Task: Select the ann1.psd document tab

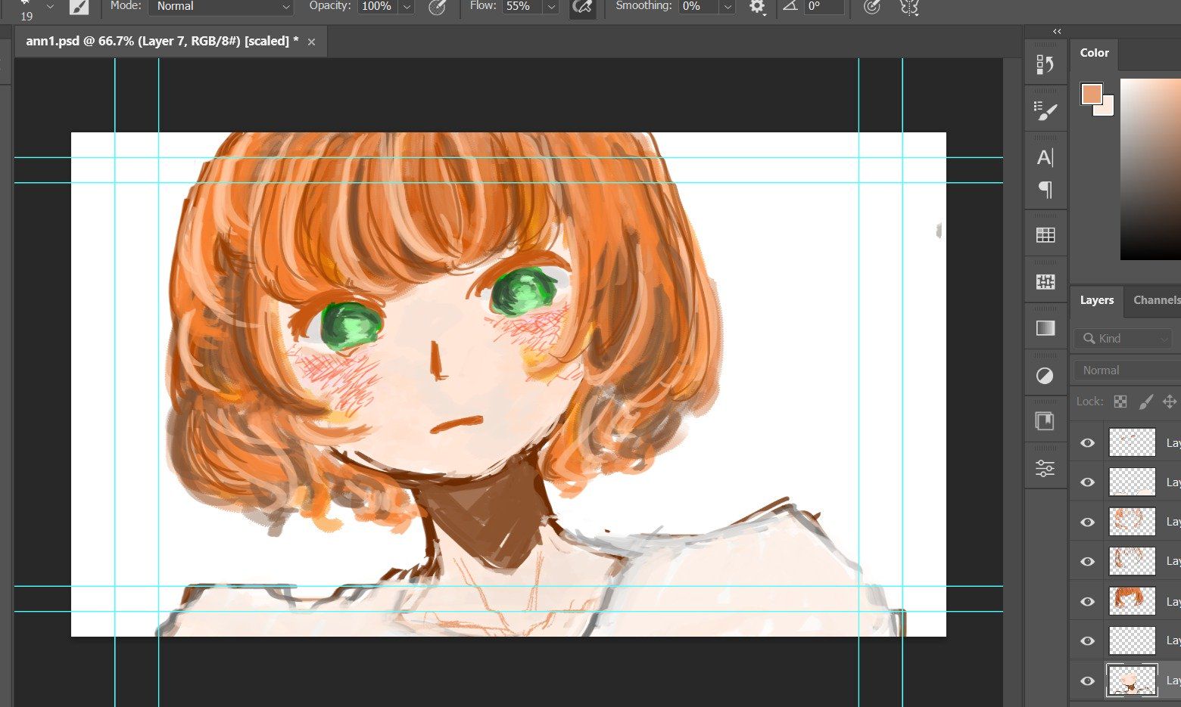Action: click(161, 42)
